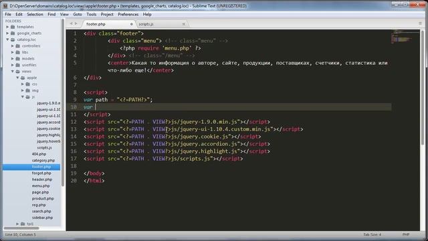428x241 pixels.
Task: Click the catalog.loc folder icon
Action: [x=13, y=39]
